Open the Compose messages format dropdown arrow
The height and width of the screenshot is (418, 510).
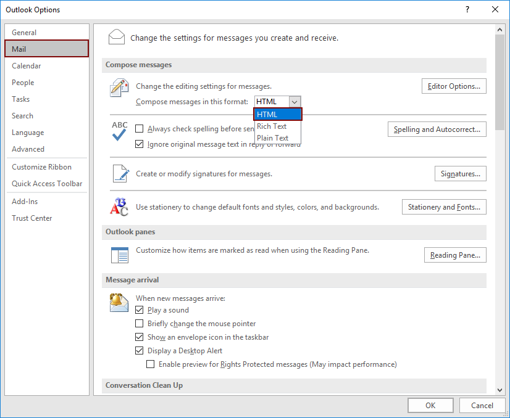pyautogui.click(x=295, y=102)
